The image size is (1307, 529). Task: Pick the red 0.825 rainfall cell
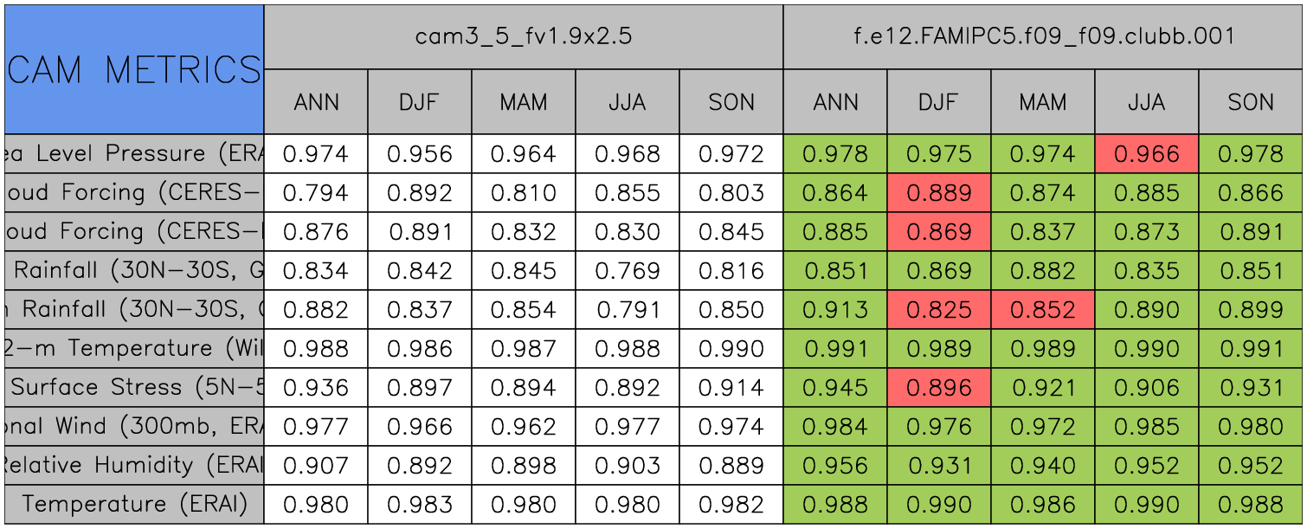pyautogui.click(x=939, y=310)
